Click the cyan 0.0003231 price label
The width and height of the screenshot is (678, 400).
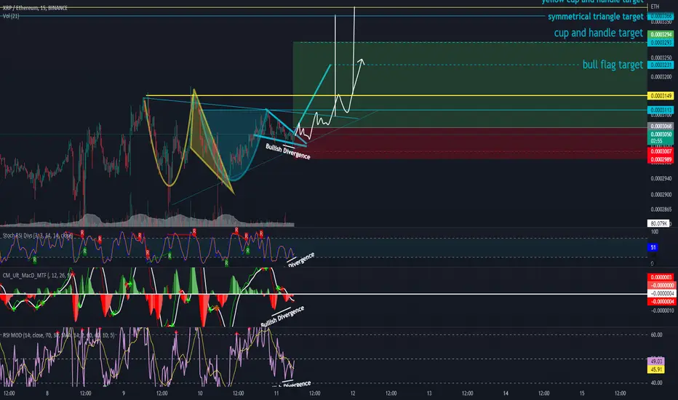(x=661, y=65)
